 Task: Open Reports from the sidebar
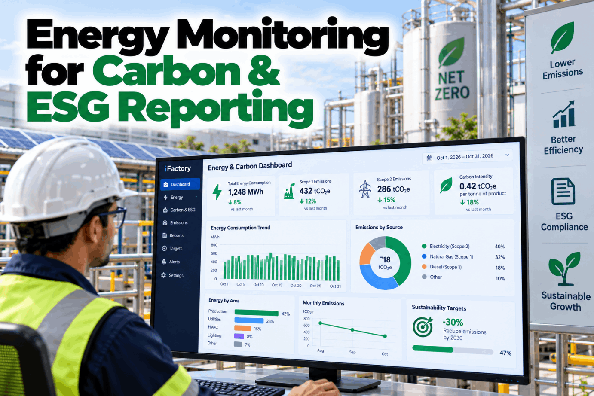tap(176, 236)
